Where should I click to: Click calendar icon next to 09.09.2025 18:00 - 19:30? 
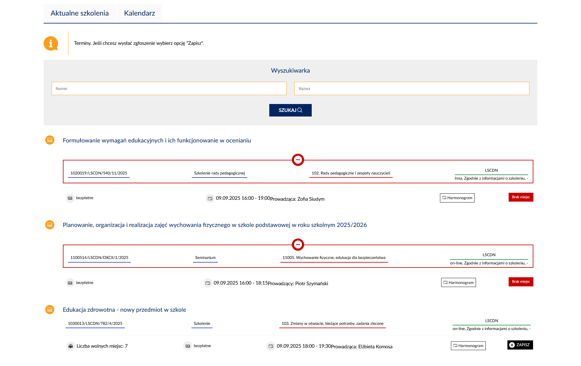pos(271,346)
